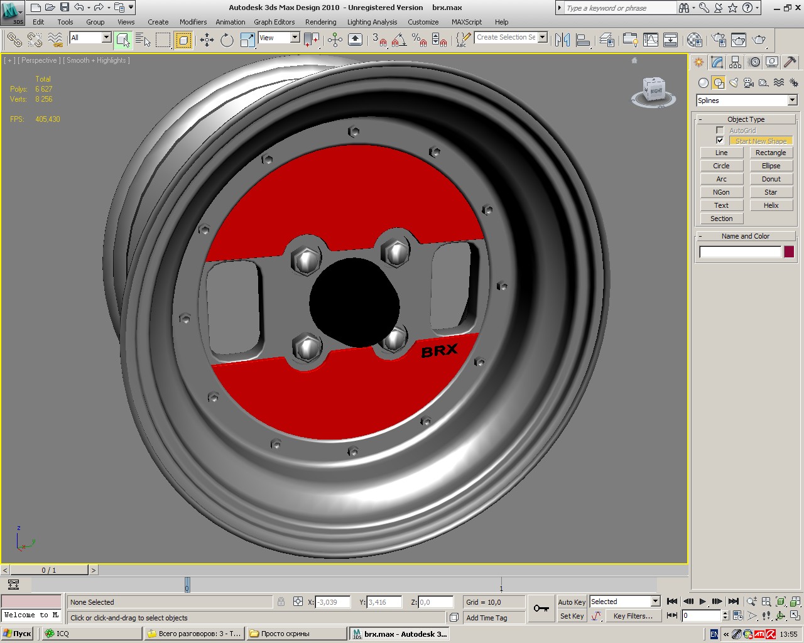The width and height of the screenshot is (804, 643).
Task: Toggle 3D Snaps button
Action: click(379, 40)
